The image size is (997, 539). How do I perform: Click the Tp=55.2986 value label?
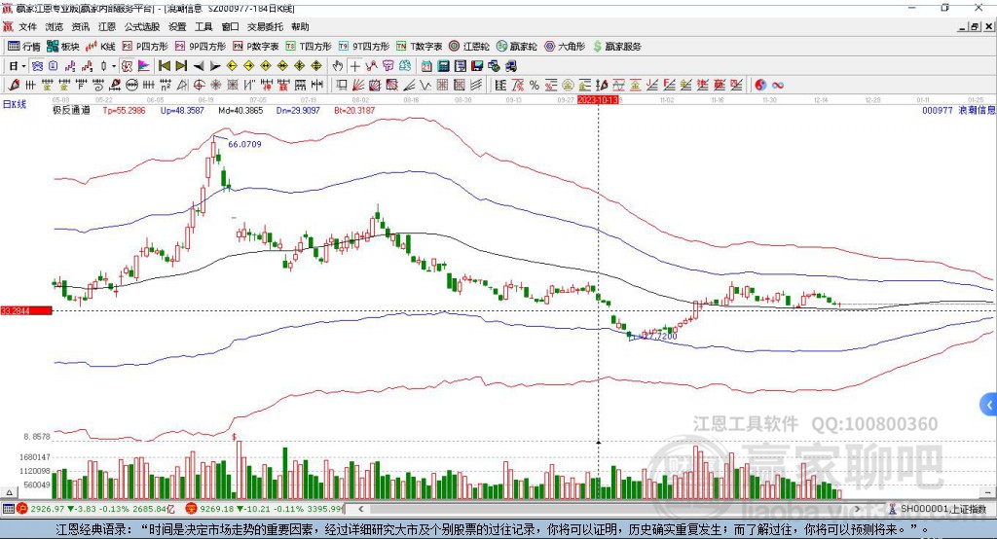click(x=124, y=110)
